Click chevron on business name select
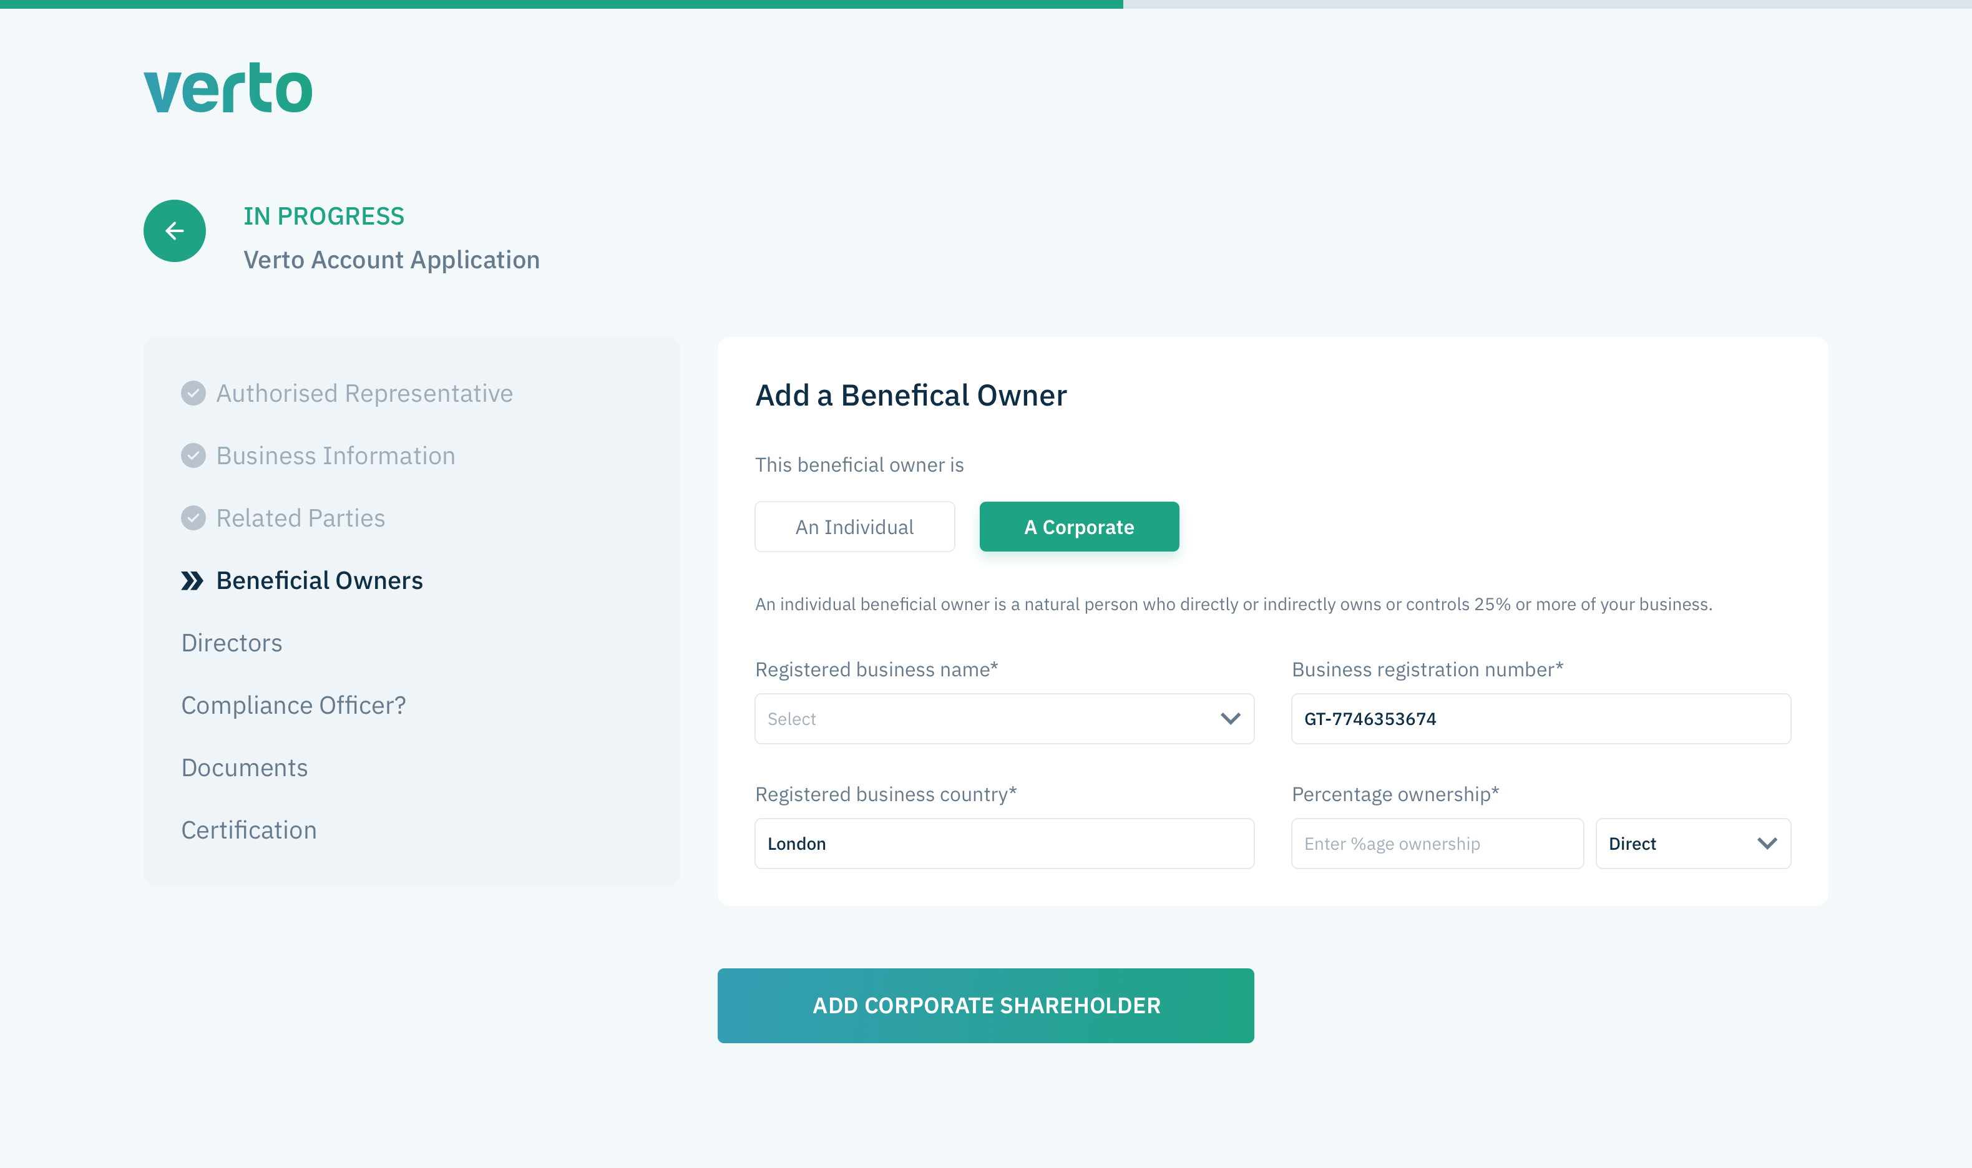The height and width of the screenshot is (1168, 1972). pyautogui.click(x=1229, y=719)
